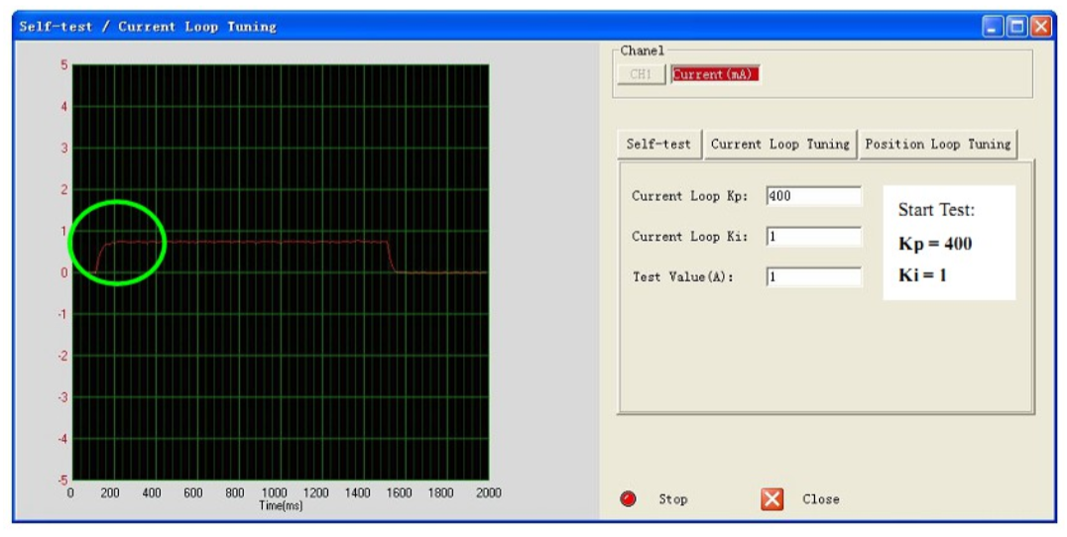Click the "Current Loop Kp:" label
This screenshot has height=537, width=1067.
689,196
